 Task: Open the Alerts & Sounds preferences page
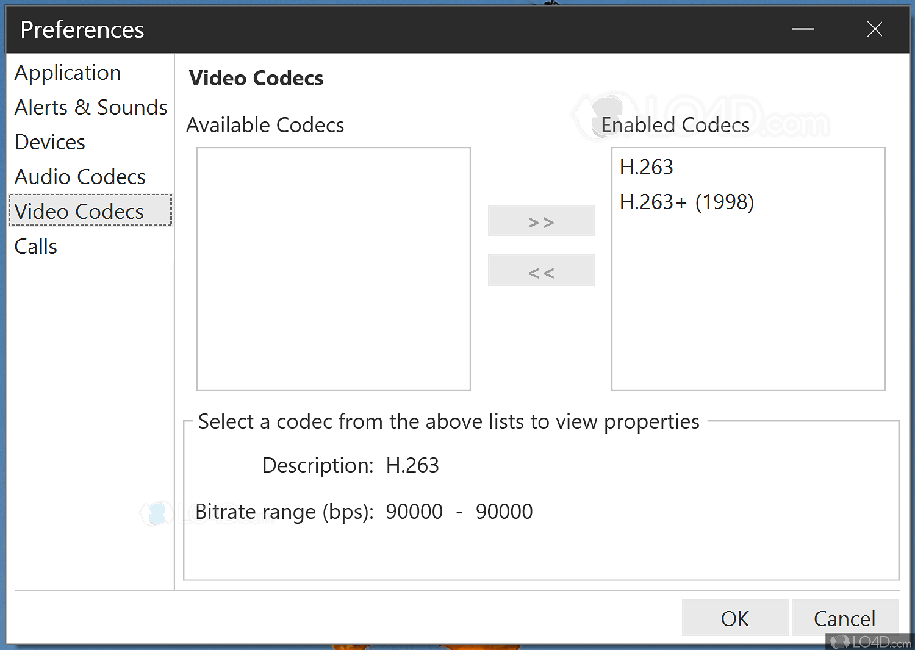pyautogui.click(x=90, y=107)
